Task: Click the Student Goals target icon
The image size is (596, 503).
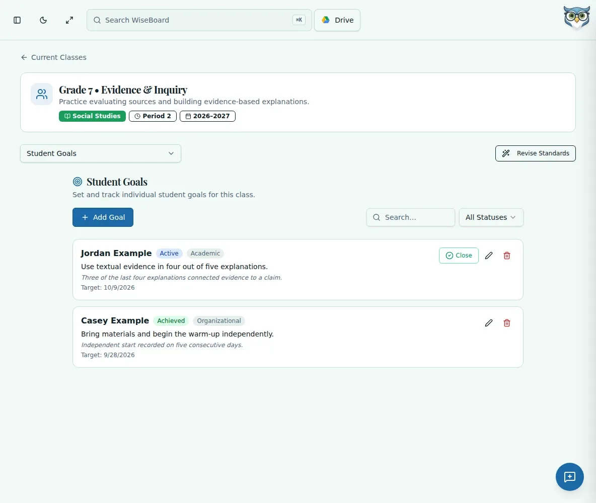Action: coord(78,182)
